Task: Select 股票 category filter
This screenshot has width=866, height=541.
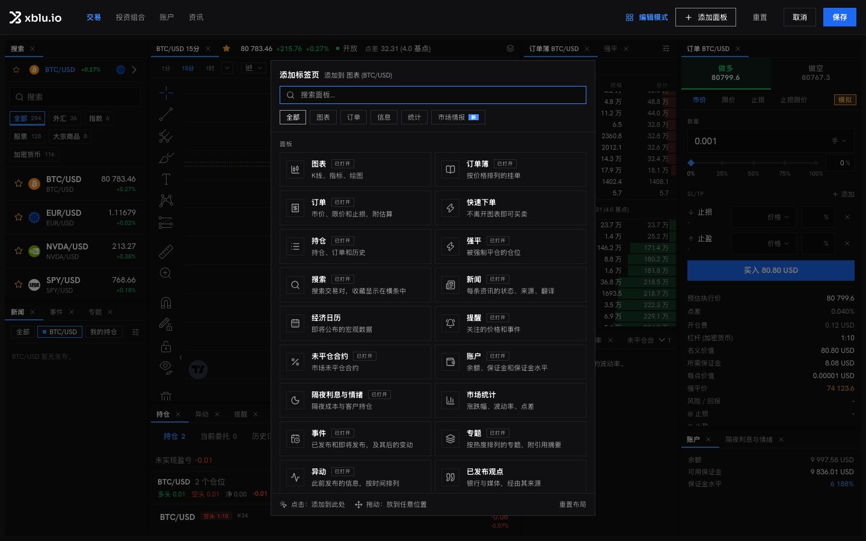Action: 28,136
